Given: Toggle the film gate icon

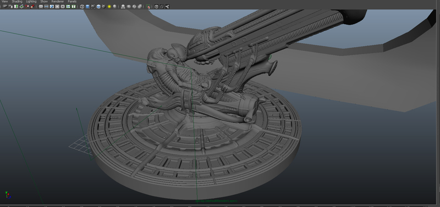Looking at the screenshot, I should tap(46, 7).
